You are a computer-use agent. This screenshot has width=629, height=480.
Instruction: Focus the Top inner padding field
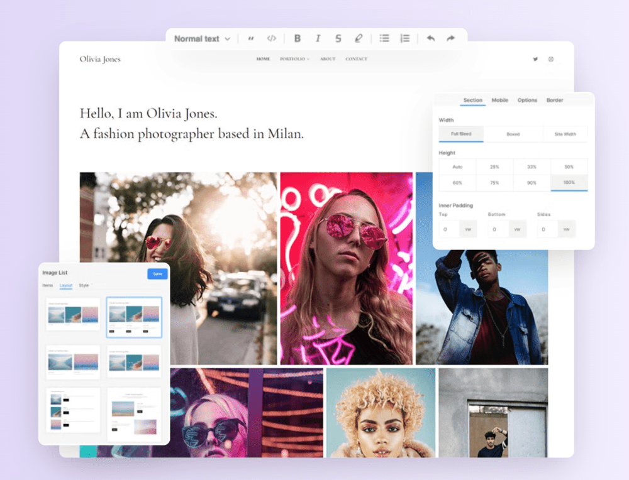click(448, 229)
